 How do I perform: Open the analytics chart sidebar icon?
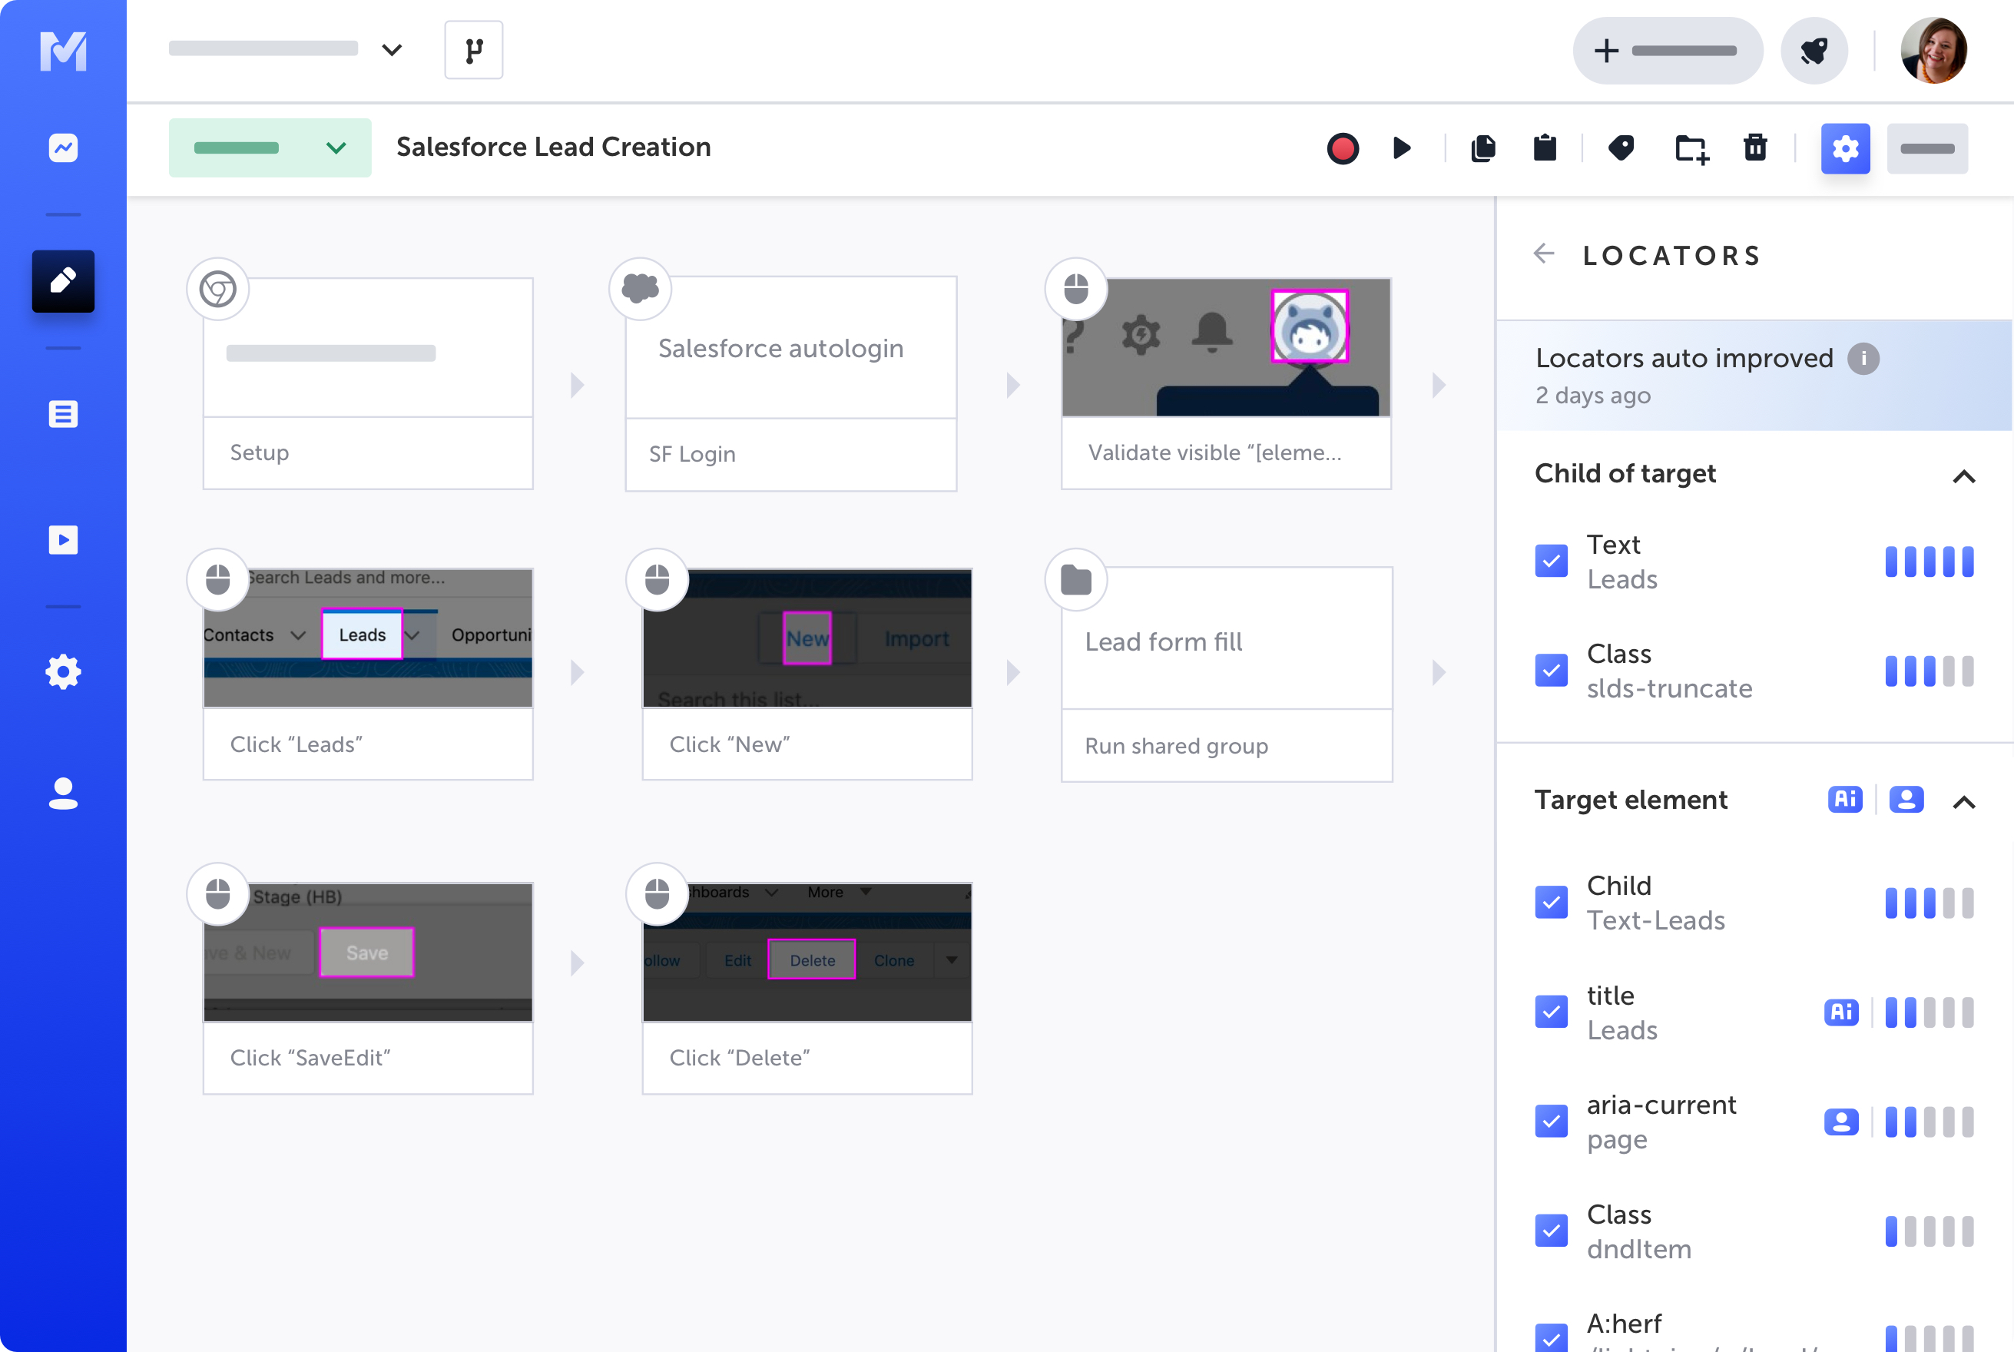(x=63, y=147)
